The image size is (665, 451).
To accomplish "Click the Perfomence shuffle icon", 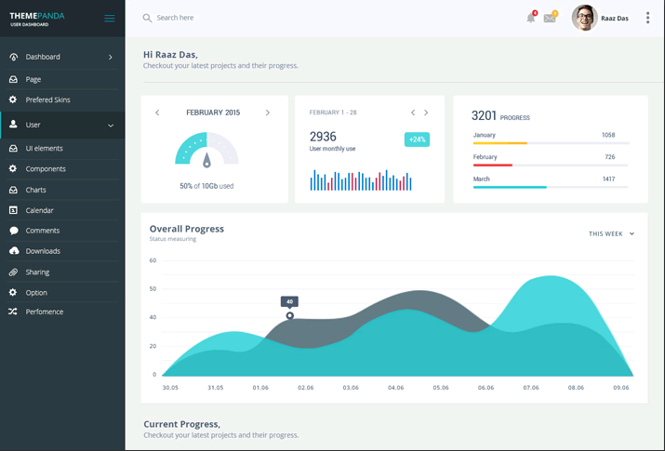I will click(x=13, y=312).
